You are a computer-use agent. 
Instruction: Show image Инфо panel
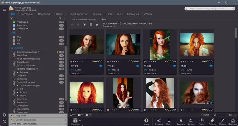click(146, 120)
